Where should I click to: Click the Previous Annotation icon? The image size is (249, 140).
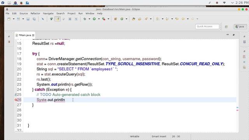click(167, 19)
